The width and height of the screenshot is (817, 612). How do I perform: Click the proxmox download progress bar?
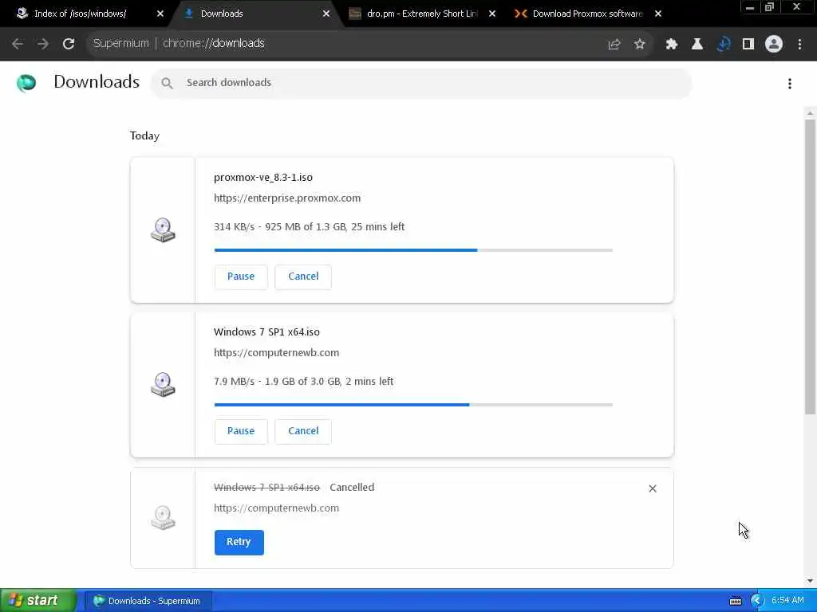(413, 250)
